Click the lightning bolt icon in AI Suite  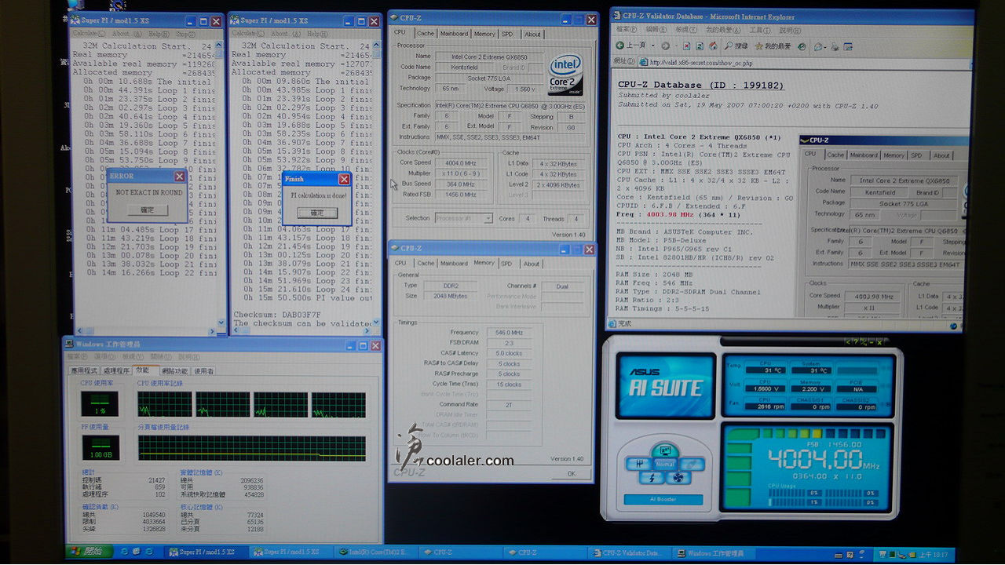[x=652, y=477]
